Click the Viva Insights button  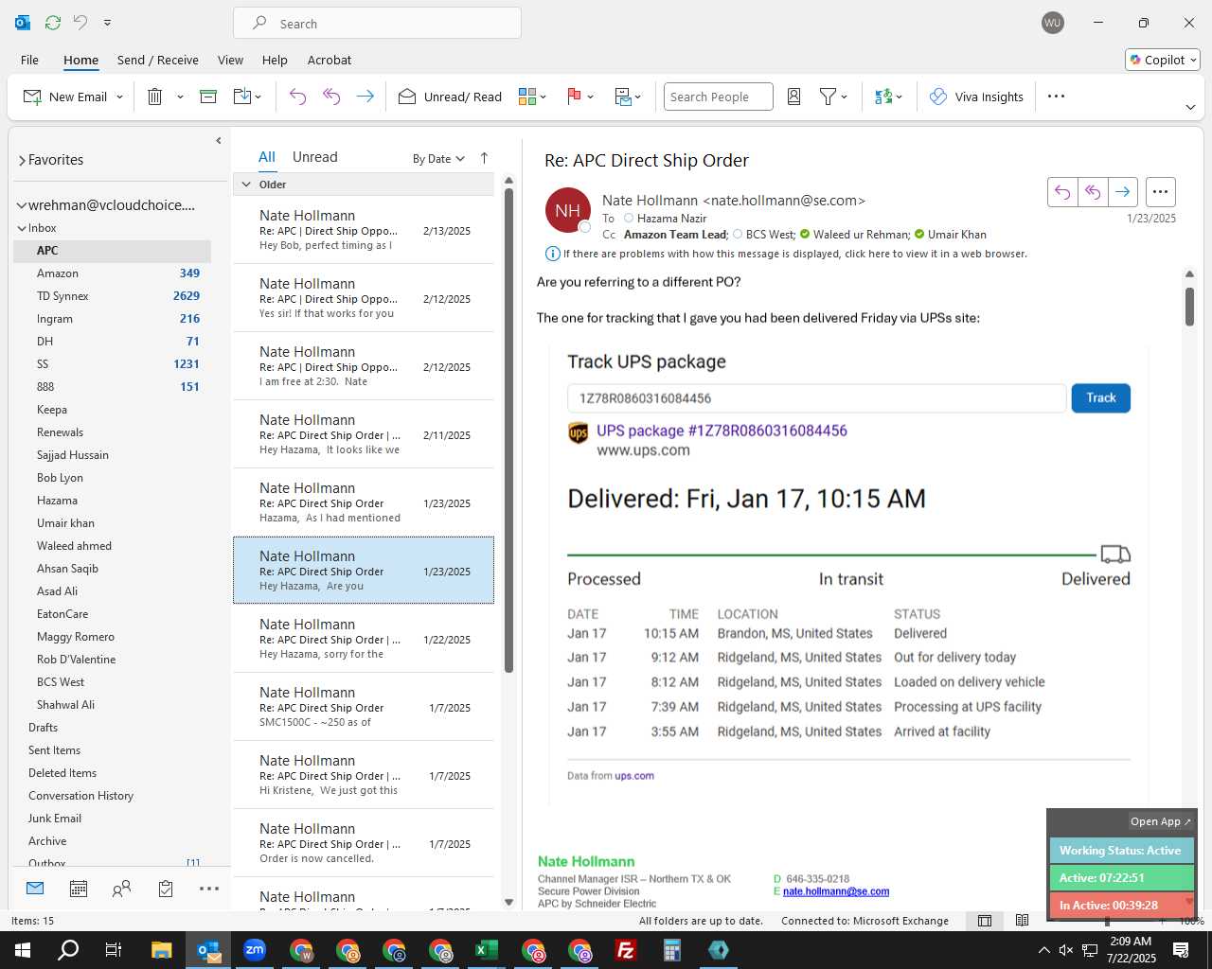[977, 97]
